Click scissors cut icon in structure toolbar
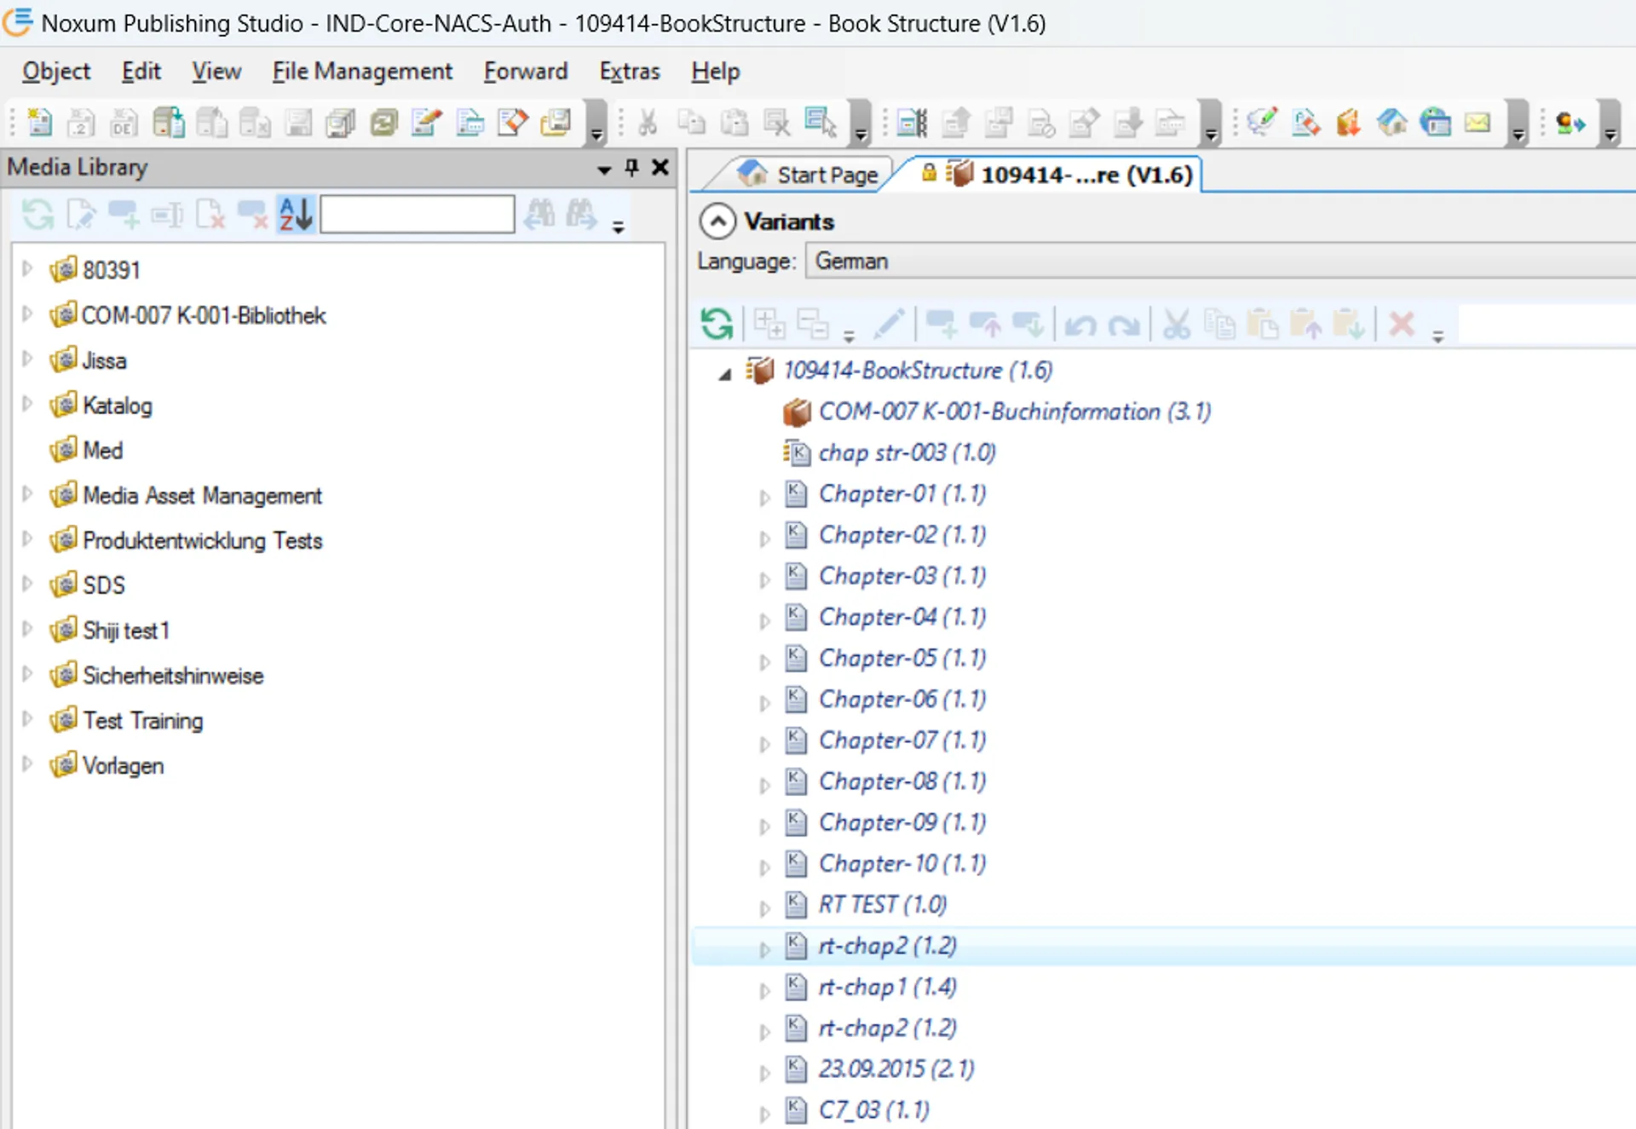This screenshot has height=1129, width=1636. (x=1176, y=324)
